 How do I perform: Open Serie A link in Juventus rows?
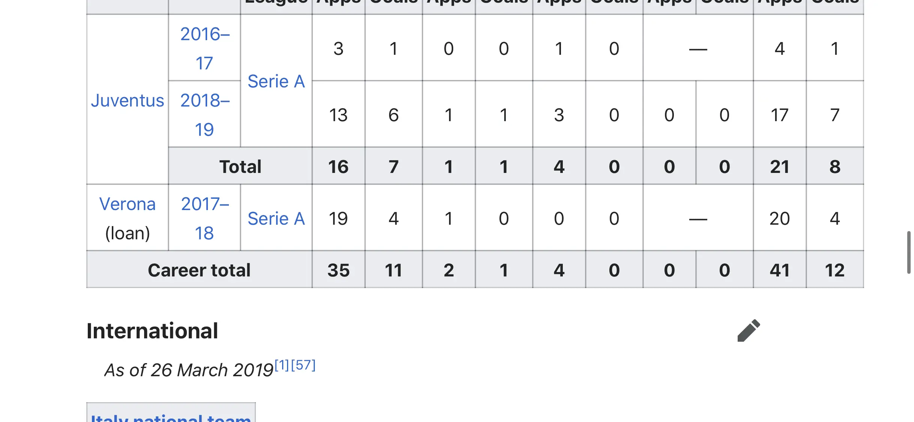coord(276,81)
